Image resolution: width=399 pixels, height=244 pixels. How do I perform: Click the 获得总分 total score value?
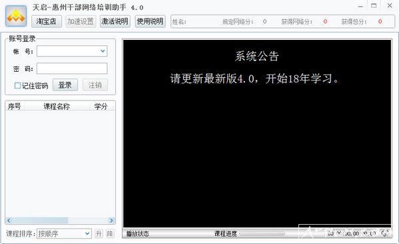click(x=380, y=21)
